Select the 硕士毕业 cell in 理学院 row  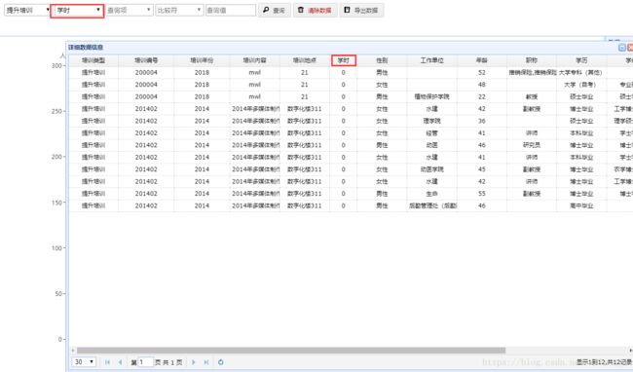pos(581,121)
